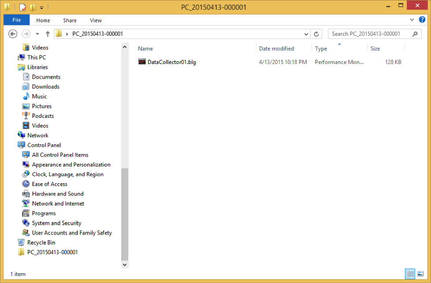The height and width of the screenshot is (283, 431).
Task: Switch to Large icons view layout
Action: coord(420,274)
